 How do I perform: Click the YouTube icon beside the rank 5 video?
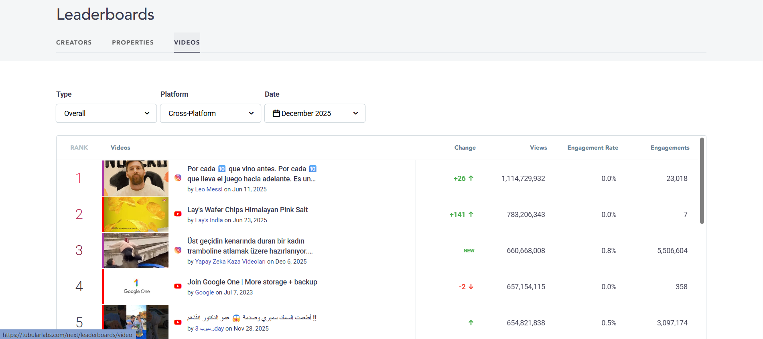click(x=178, y=323)
